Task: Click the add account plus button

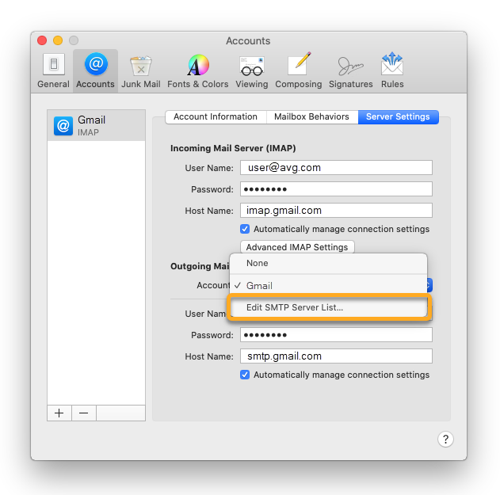Action: click(59, 413)
